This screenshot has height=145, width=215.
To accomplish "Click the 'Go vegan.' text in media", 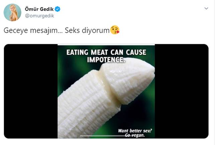I will click(x=135, y=135).
